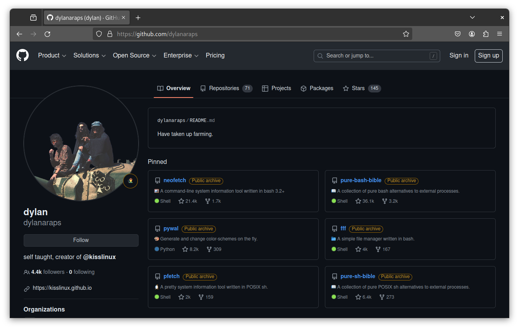The height and width of the screenshot is (329, 519).
Task: Click the Organizations heading
Action: click(44, 310)
